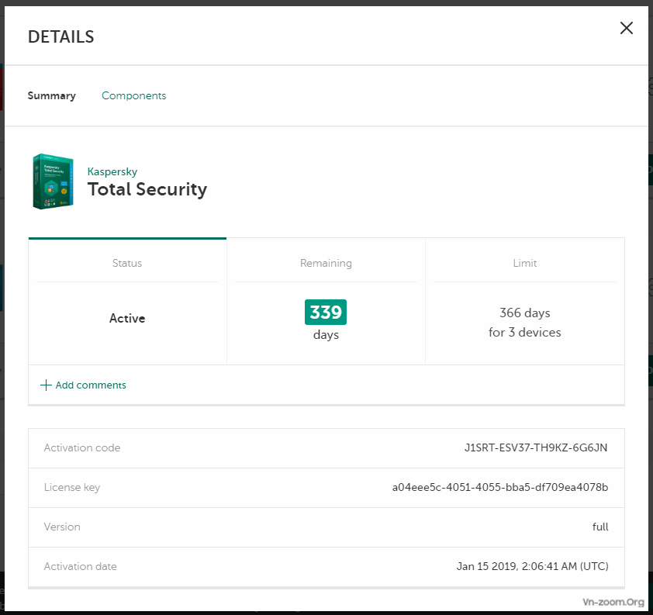Click the Remaining column header

326,264
